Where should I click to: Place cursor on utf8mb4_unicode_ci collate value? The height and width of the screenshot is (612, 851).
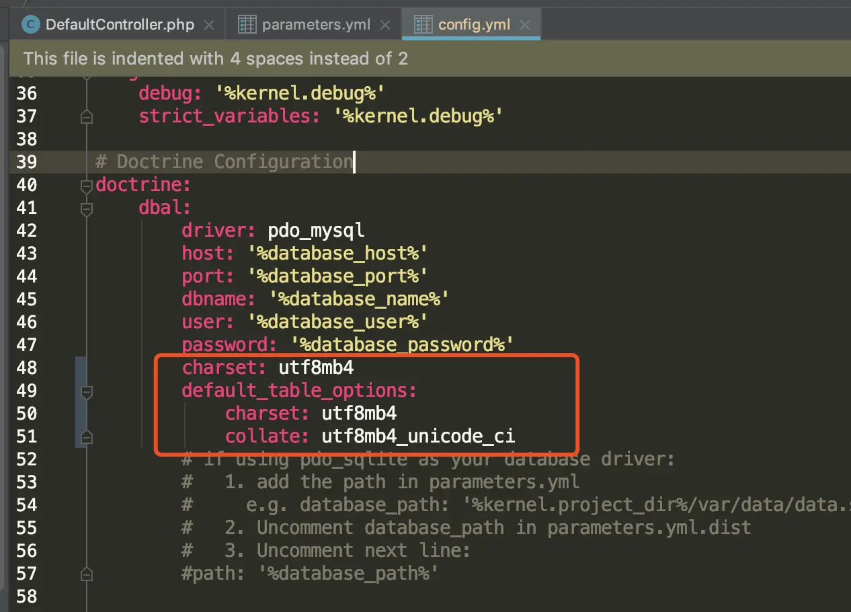coord(418,436)
